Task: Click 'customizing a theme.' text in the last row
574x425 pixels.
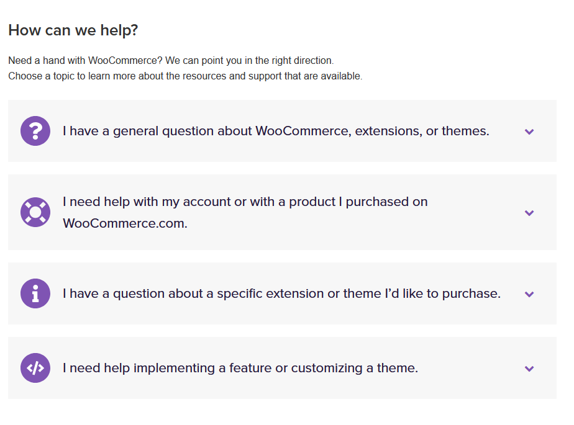Action: pos(355,368)
